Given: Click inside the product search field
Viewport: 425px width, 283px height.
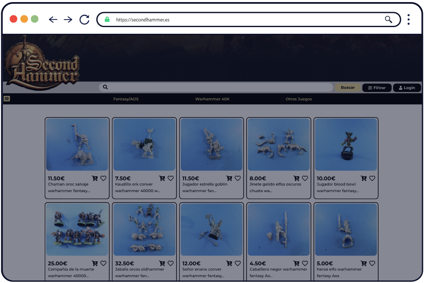Looking at the screenshot, I should [x=217, y=87].
